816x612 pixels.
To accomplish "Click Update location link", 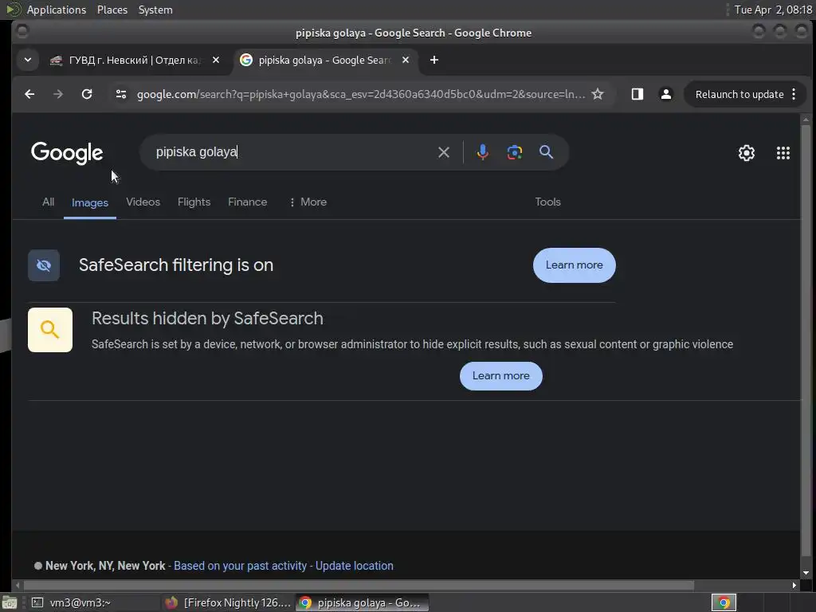I will coord(355,566).
